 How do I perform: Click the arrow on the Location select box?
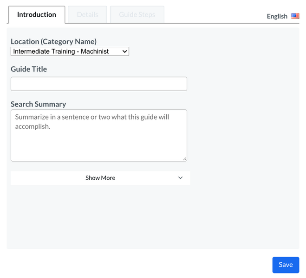[x=124, y=51]
